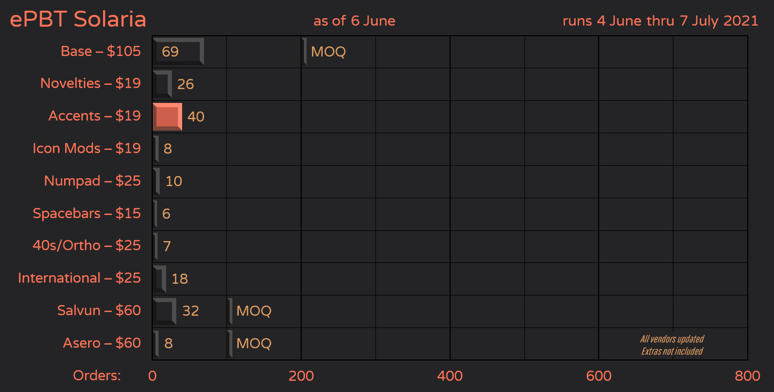The height and width of the screenshot is (392, 774).
Task: Click the Orders axis label
Action: pyautogui.click(x=97, y=375)
